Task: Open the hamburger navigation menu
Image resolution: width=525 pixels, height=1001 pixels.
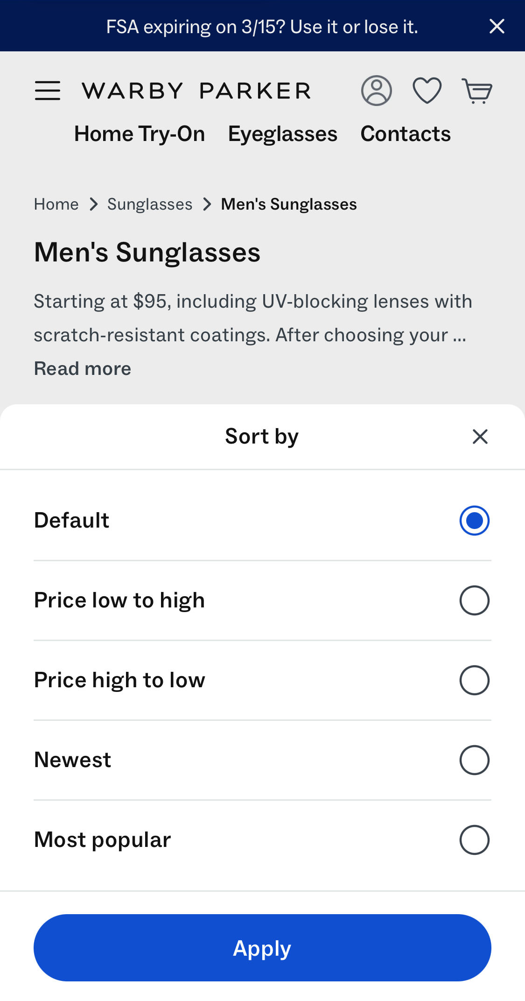Action: click(x=47, y=90)
